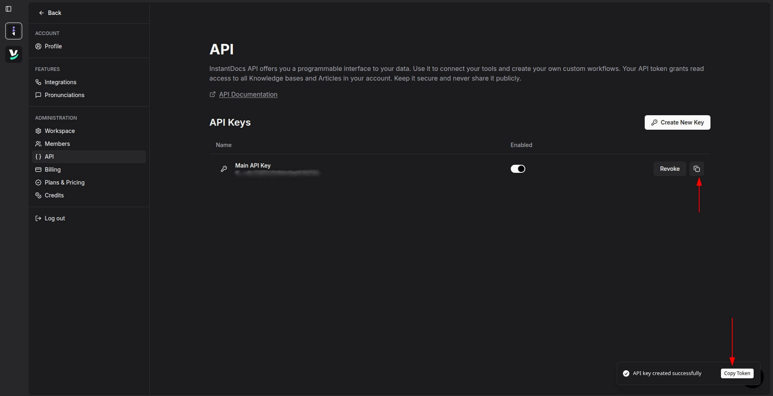The height and width of the screenshot is (396, 773).
Task: Open Plans & Pricing settings
Action: [x=64, y=182]
